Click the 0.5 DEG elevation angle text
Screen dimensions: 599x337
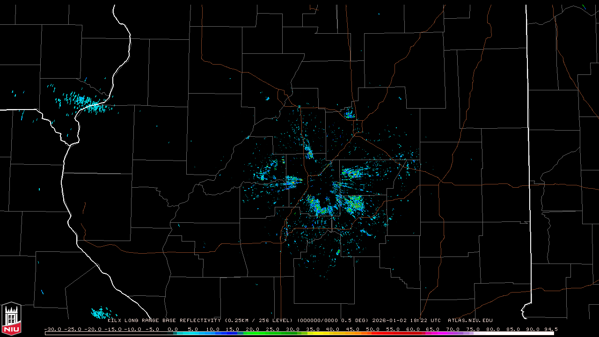(x=355, y=321)
